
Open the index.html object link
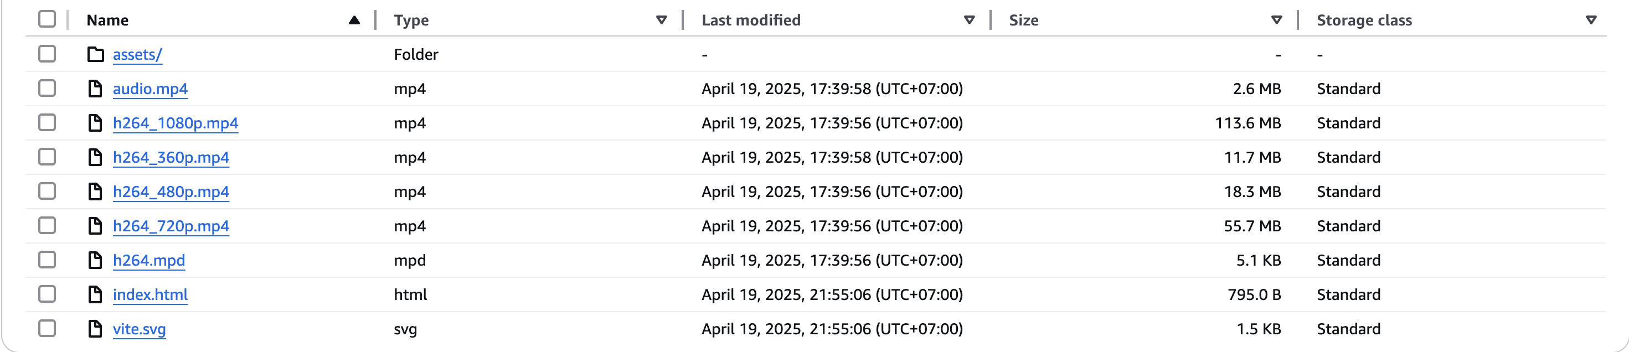(150, 294)
